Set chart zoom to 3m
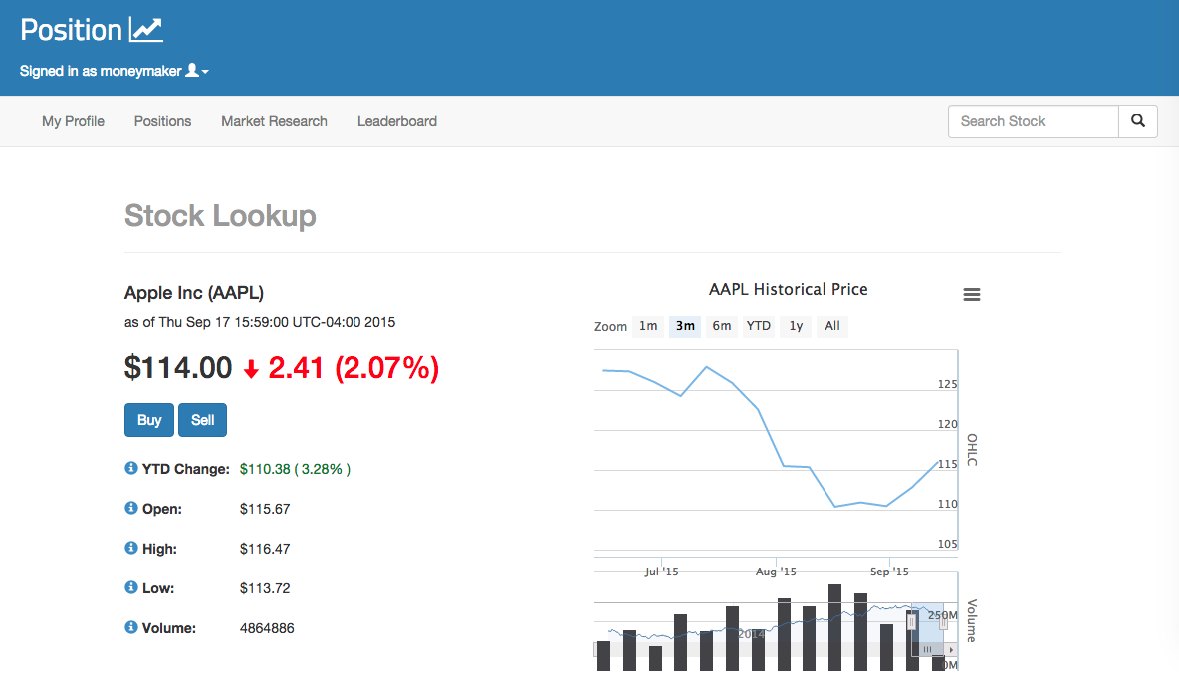The image size is (1179, 686). coord(685,326)
